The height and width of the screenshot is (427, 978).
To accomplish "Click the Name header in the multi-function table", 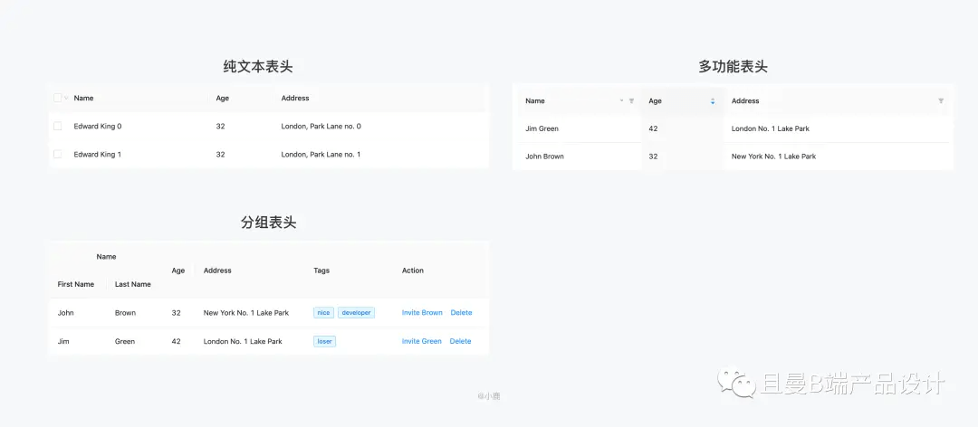I will (x=535, y=101).
